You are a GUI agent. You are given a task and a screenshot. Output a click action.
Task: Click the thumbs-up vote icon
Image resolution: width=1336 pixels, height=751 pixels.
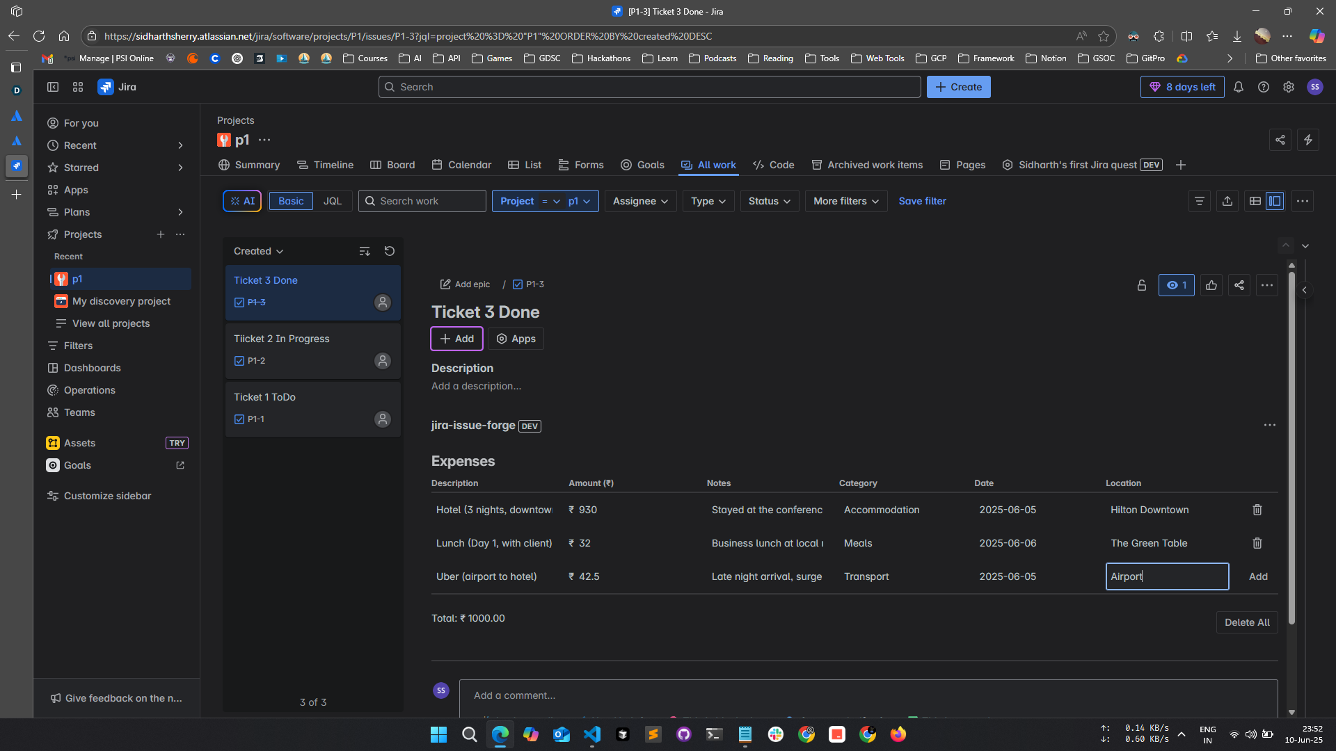(x=1211, y=285)
